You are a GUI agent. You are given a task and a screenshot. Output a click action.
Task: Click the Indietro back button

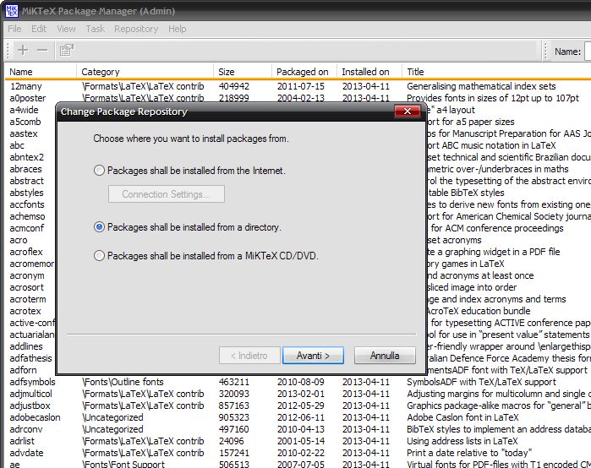coord(249,356)
